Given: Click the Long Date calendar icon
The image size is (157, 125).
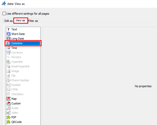Looking at the screenshot, I should tap(8, 39).
